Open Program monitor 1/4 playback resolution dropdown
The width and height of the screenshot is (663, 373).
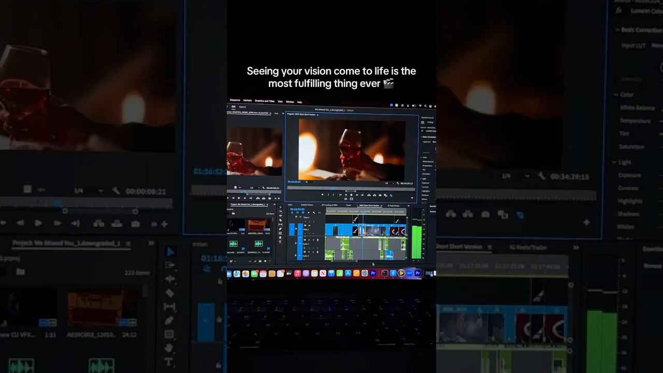389,183
